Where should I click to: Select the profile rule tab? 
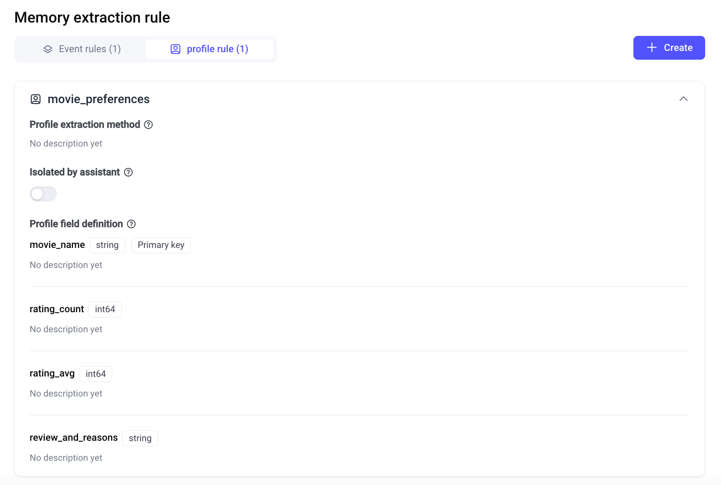click(209, 49)
